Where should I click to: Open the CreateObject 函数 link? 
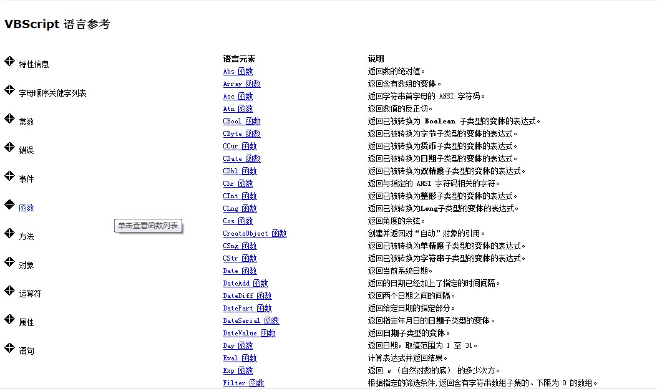255,233
